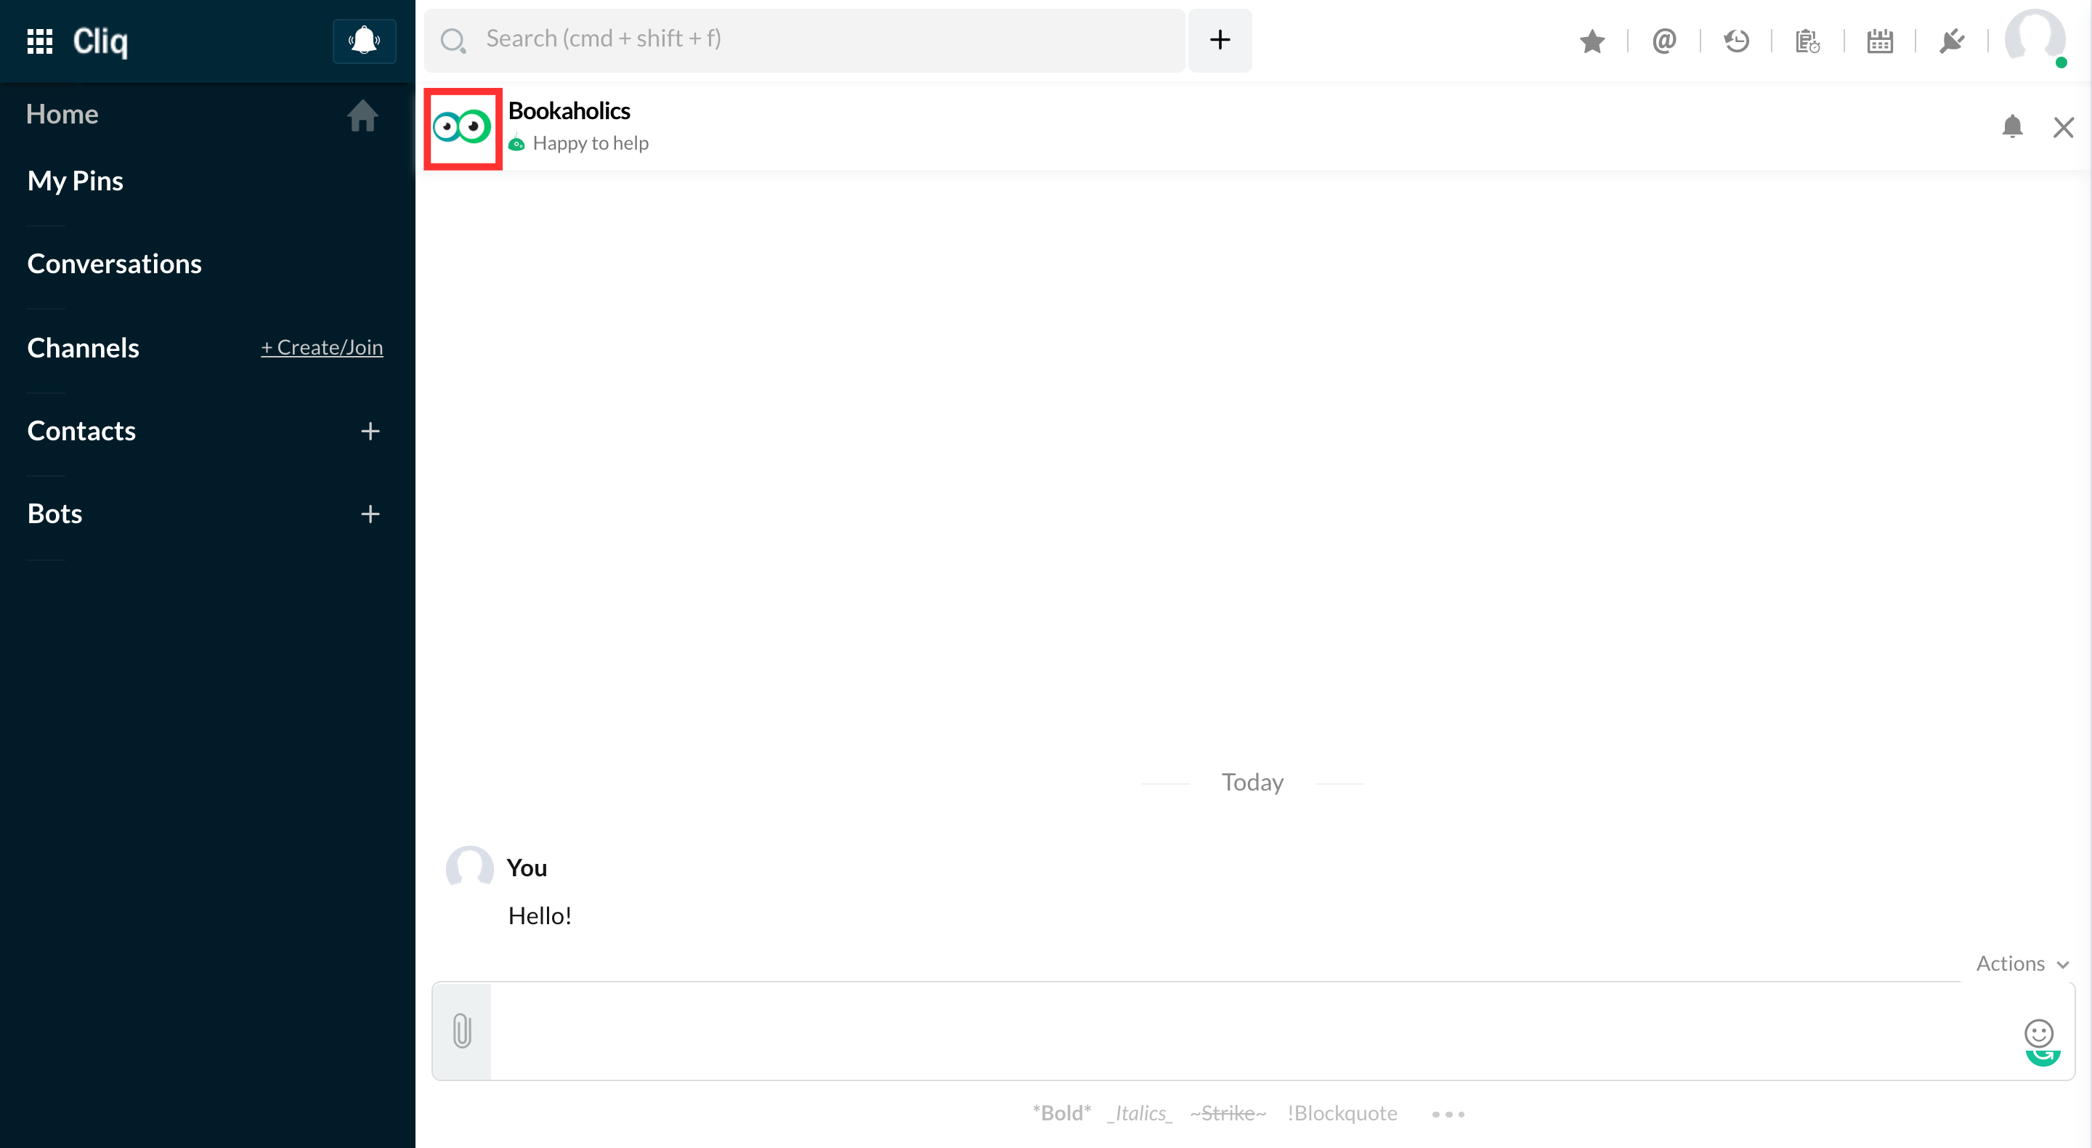
Task: Click the + Create/Join link
Action: 322,348
